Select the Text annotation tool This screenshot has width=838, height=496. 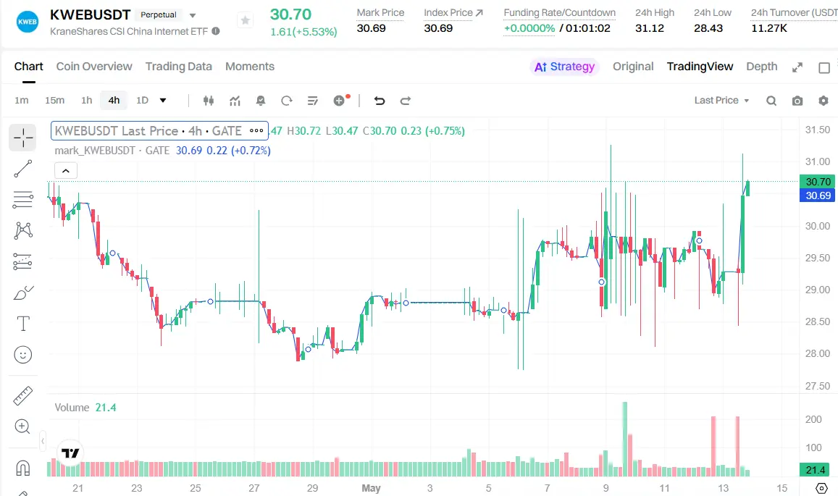click(23, 324)
